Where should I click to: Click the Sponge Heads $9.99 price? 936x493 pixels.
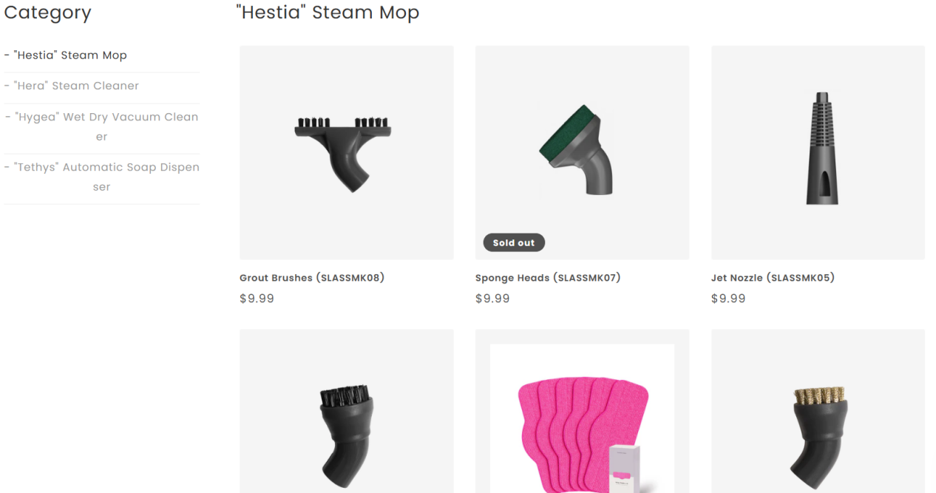492,299
